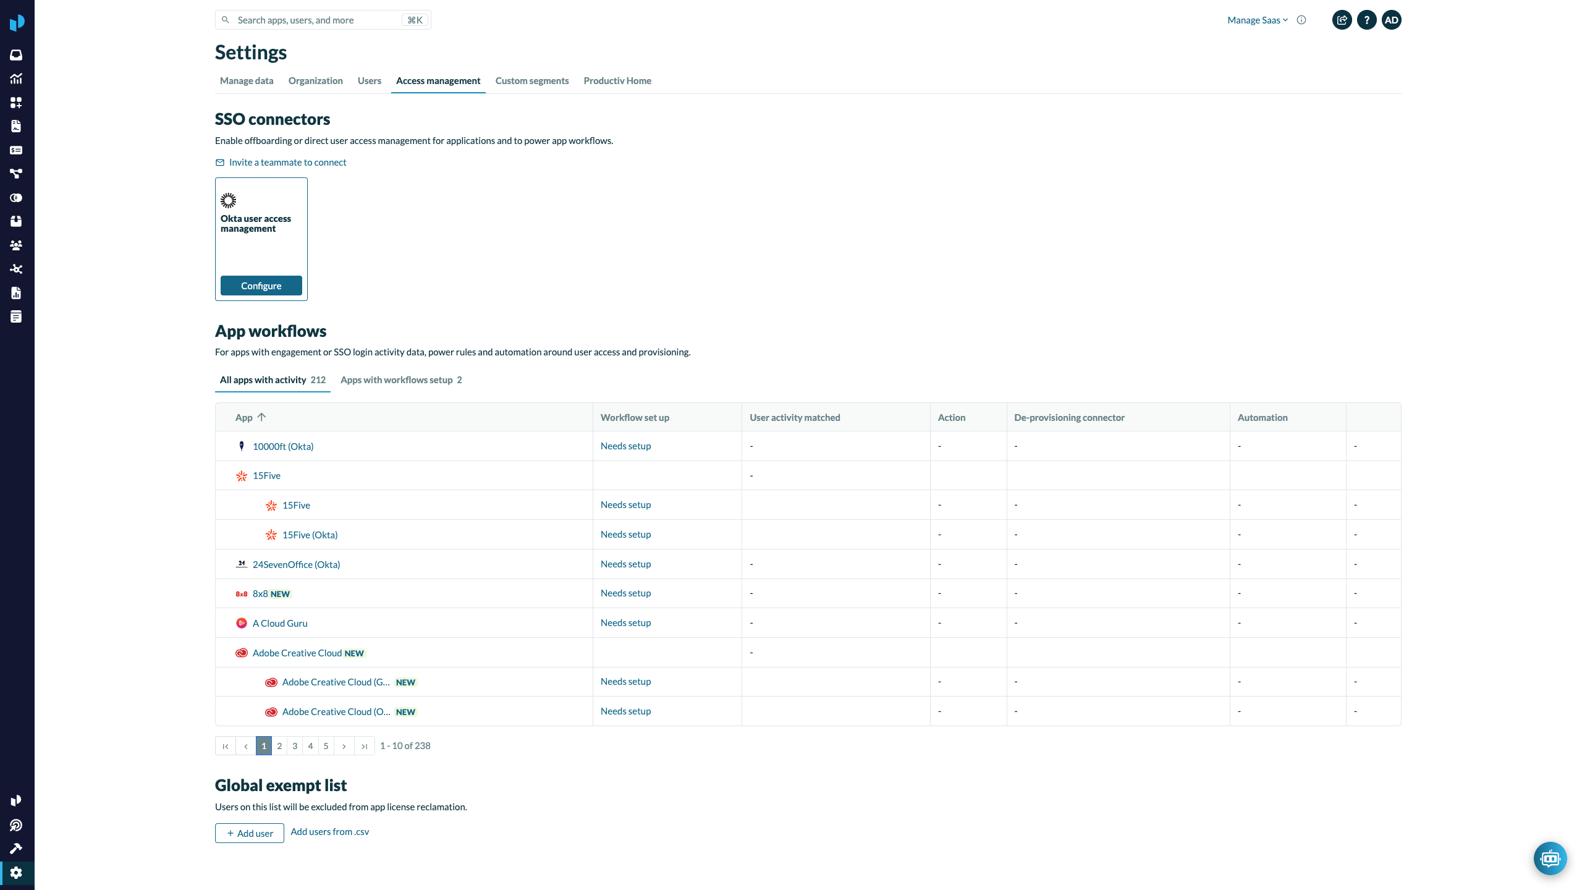Open the apps grid icon in sidebar
The height and width of the screenshot is (890, 1582).
tap(16, 103)
